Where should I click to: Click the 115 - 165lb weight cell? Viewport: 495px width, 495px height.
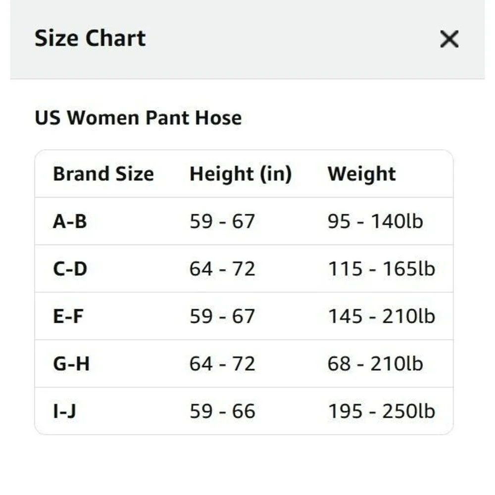point(382,269)
